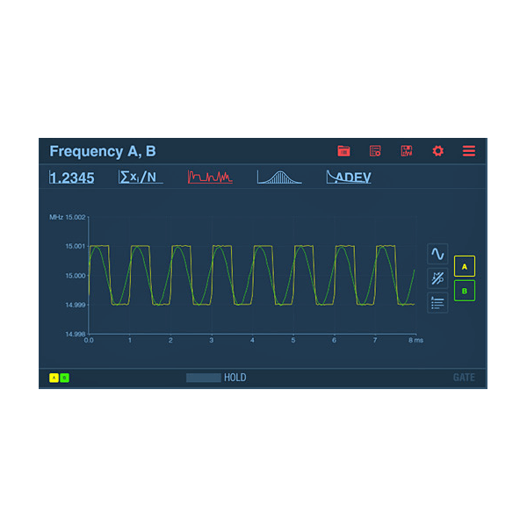Open settings with the gear icon
527x527 pixels.
[x=437, y=151]
